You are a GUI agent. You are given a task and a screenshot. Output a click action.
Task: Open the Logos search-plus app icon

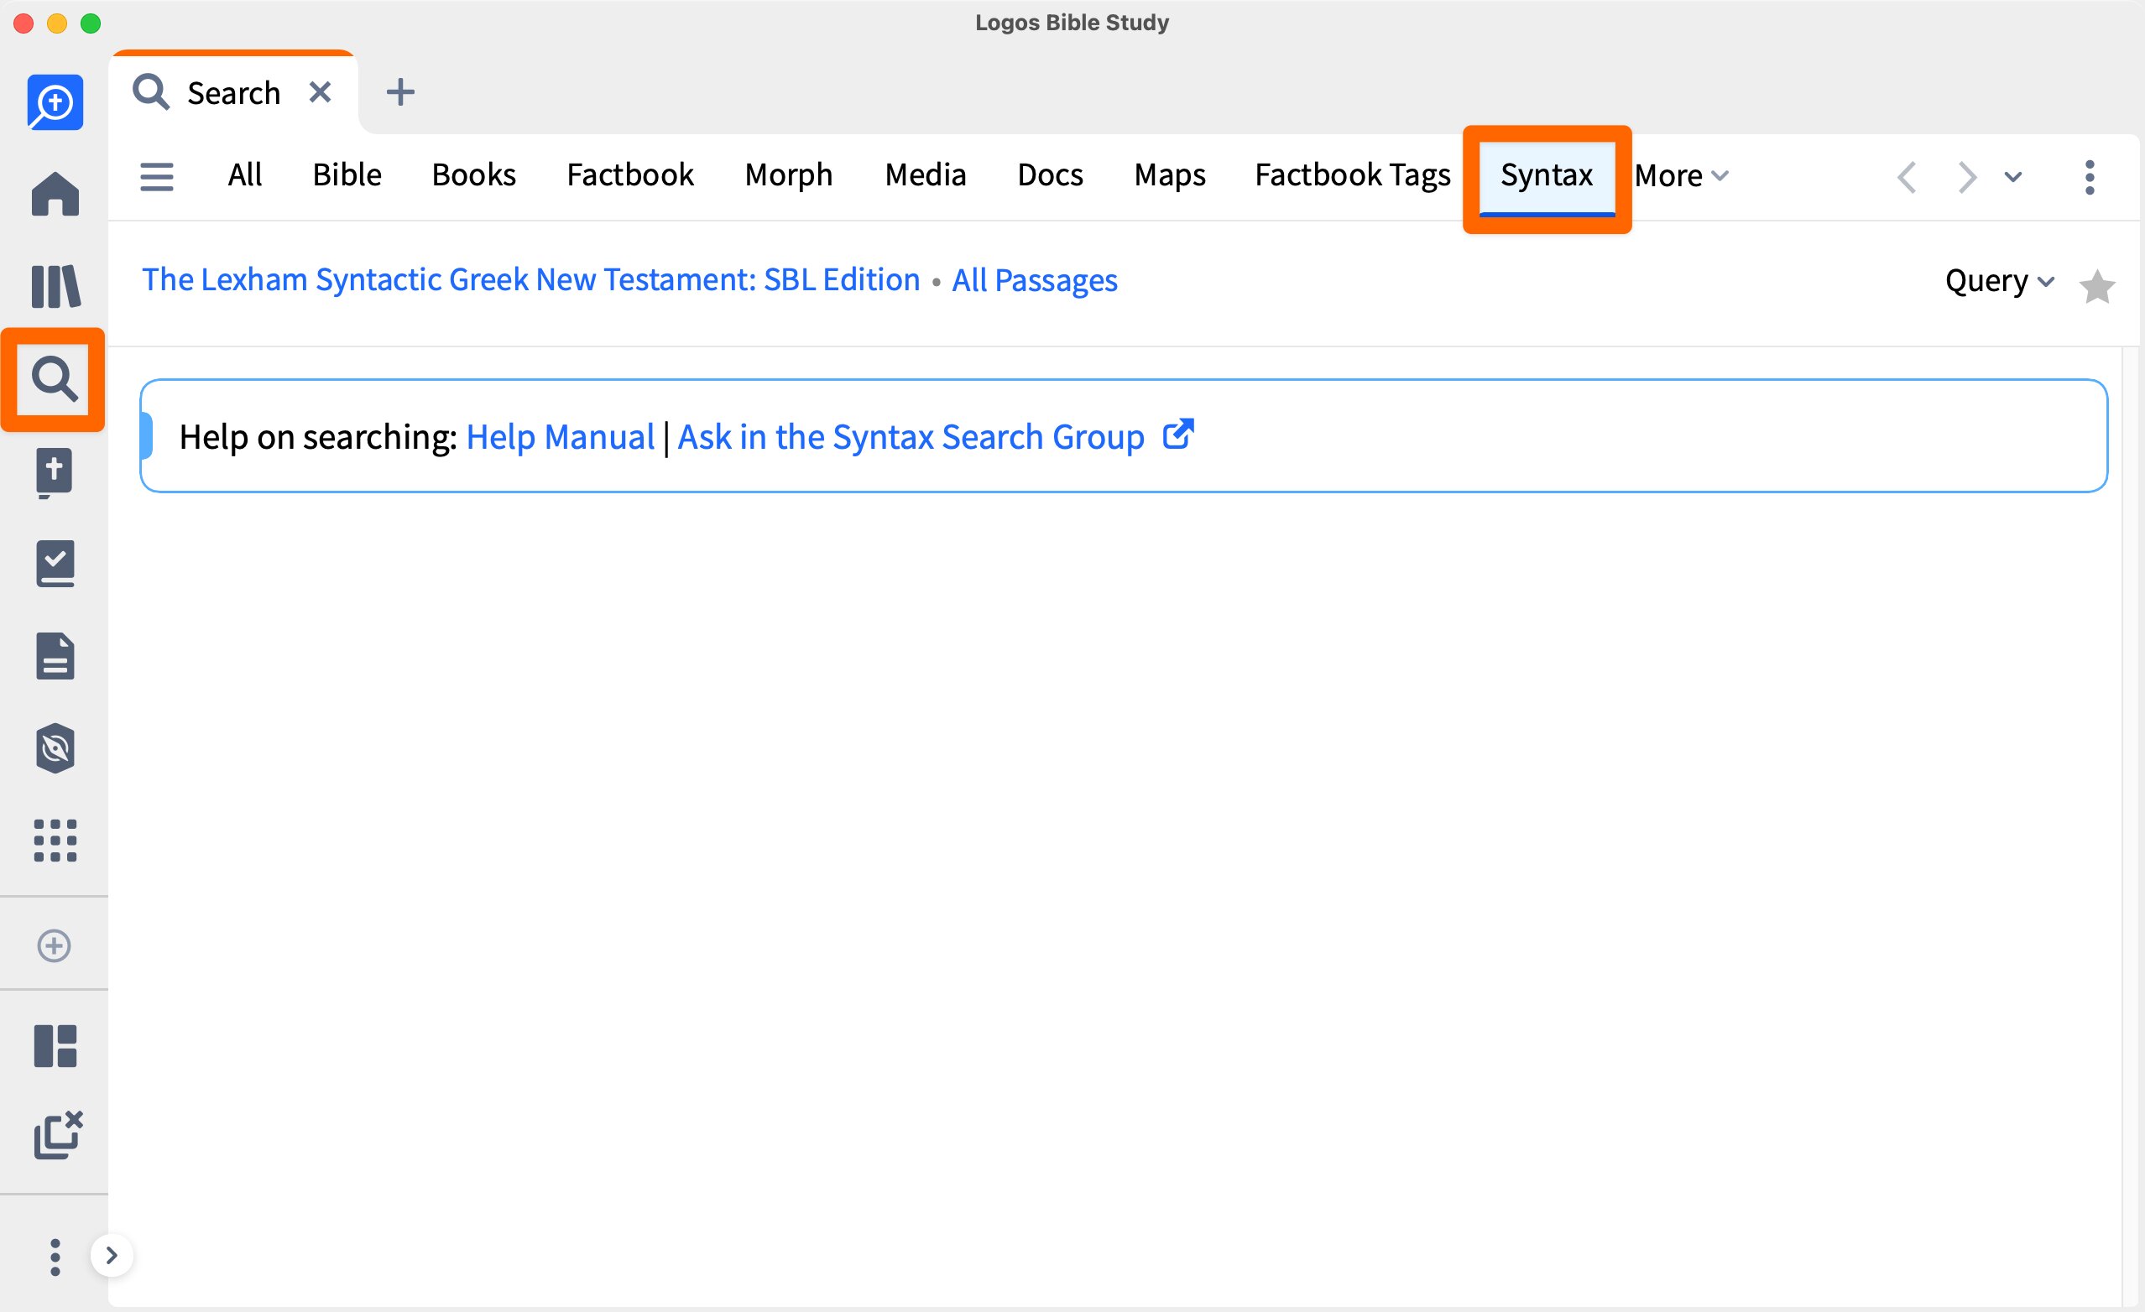click(55, 102)
